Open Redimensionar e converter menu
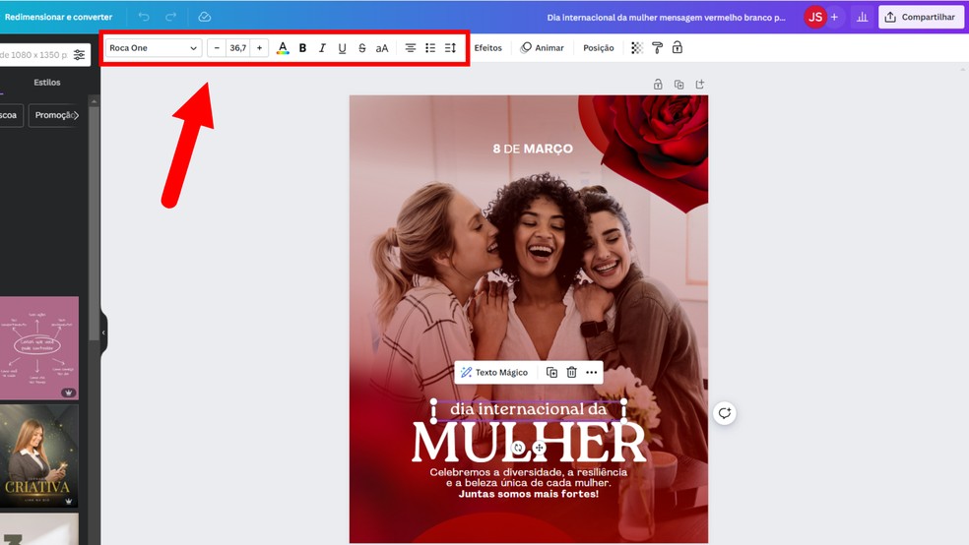The image size is (969, 545). (x=59, y=18)
